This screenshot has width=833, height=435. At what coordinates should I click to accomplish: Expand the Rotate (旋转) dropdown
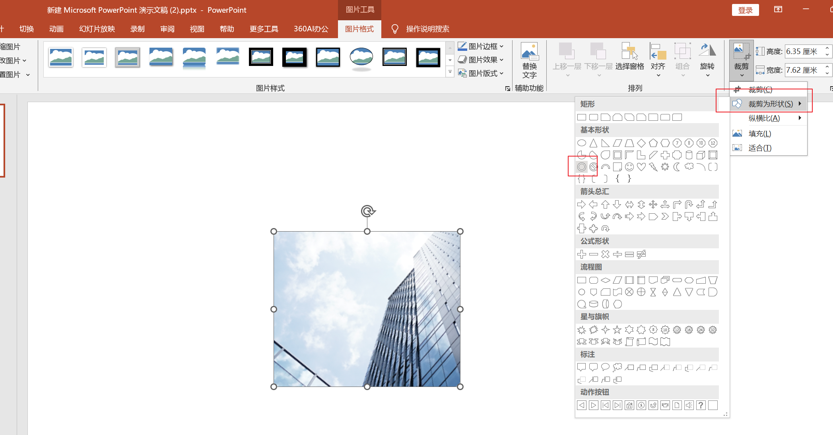[x=707, y=75]
